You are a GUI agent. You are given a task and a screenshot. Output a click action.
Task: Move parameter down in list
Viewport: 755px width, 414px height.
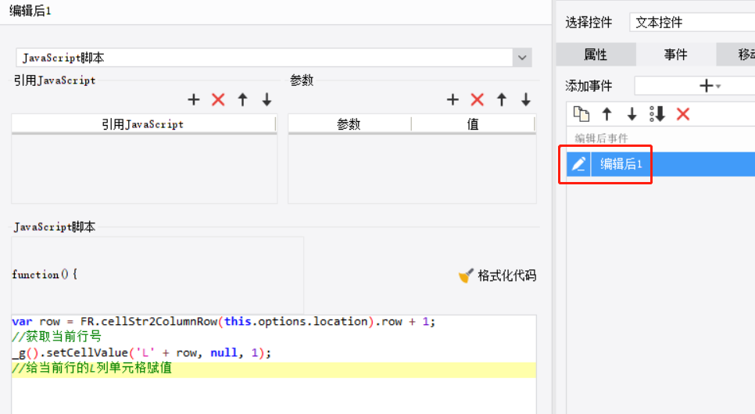pos(526,100)
